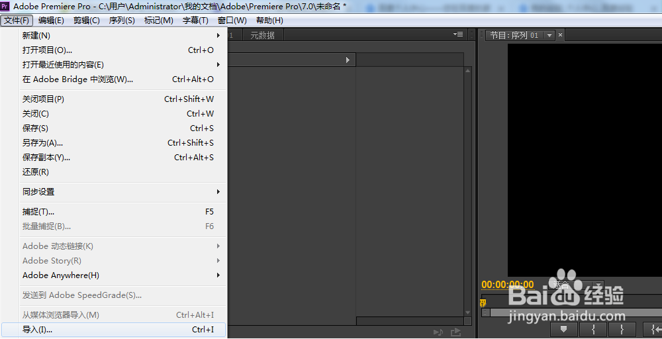Image resolution: width=662 pixels, height=339 pixels.
Task: Expand the 新建(N) submenu
Action: pyautogui.click(x=122, y=36)
